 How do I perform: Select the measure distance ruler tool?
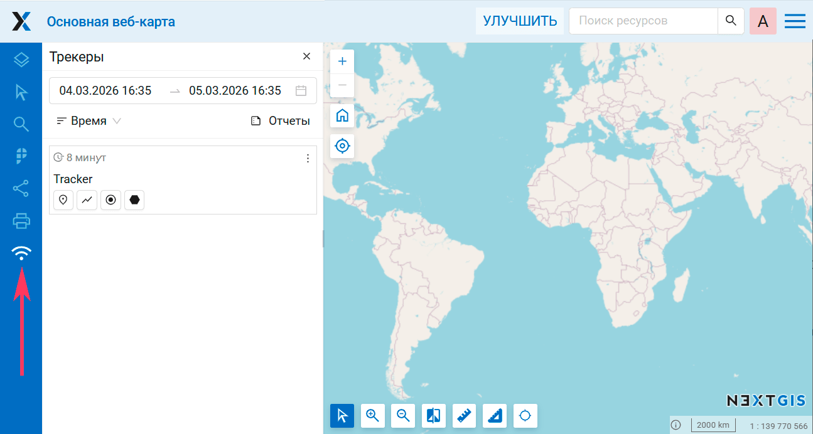click(465, 415)
